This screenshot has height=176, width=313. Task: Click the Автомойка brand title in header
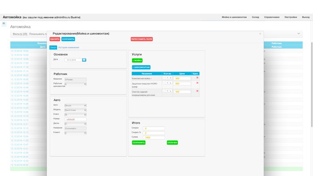coord(12,17)
